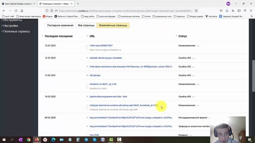
Task: Expand the ellipsis beside Ошибка 403 status
Action: (194, 67)
